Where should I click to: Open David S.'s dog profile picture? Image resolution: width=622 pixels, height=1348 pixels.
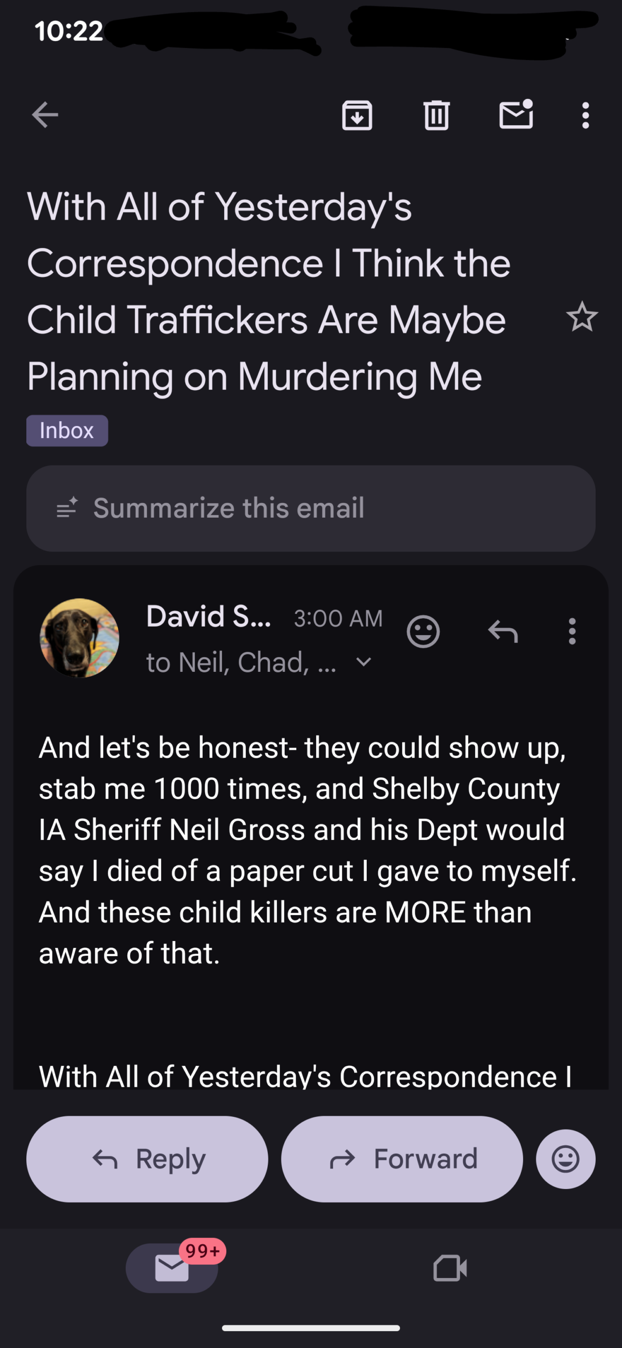coord(79,638)
